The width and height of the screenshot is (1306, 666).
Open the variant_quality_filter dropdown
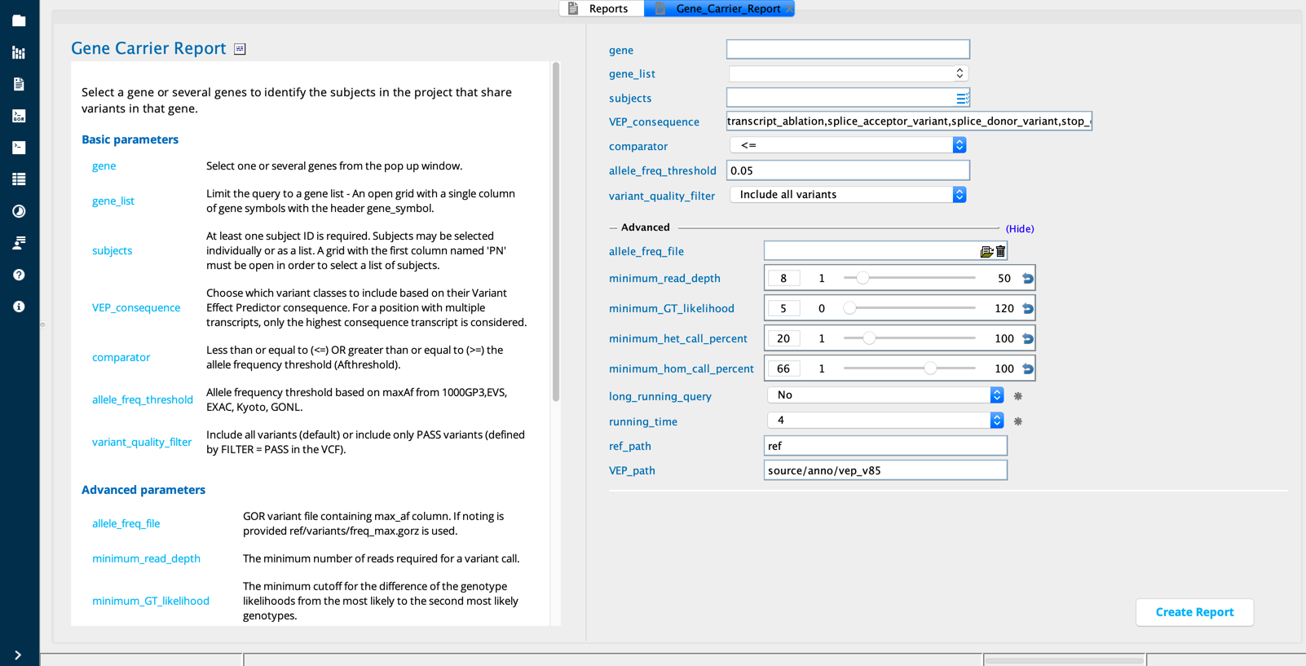(x=849, y=195)
